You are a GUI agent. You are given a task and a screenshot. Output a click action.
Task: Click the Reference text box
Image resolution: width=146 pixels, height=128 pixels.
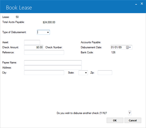pos(44,52)
